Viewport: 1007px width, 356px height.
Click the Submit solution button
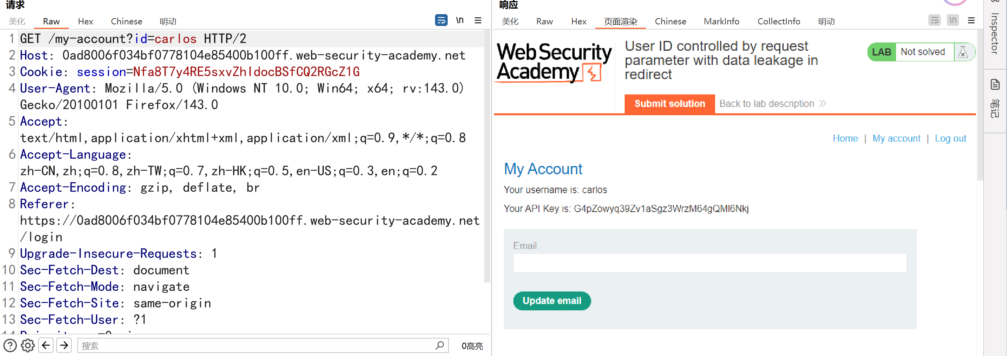point(669,104)
